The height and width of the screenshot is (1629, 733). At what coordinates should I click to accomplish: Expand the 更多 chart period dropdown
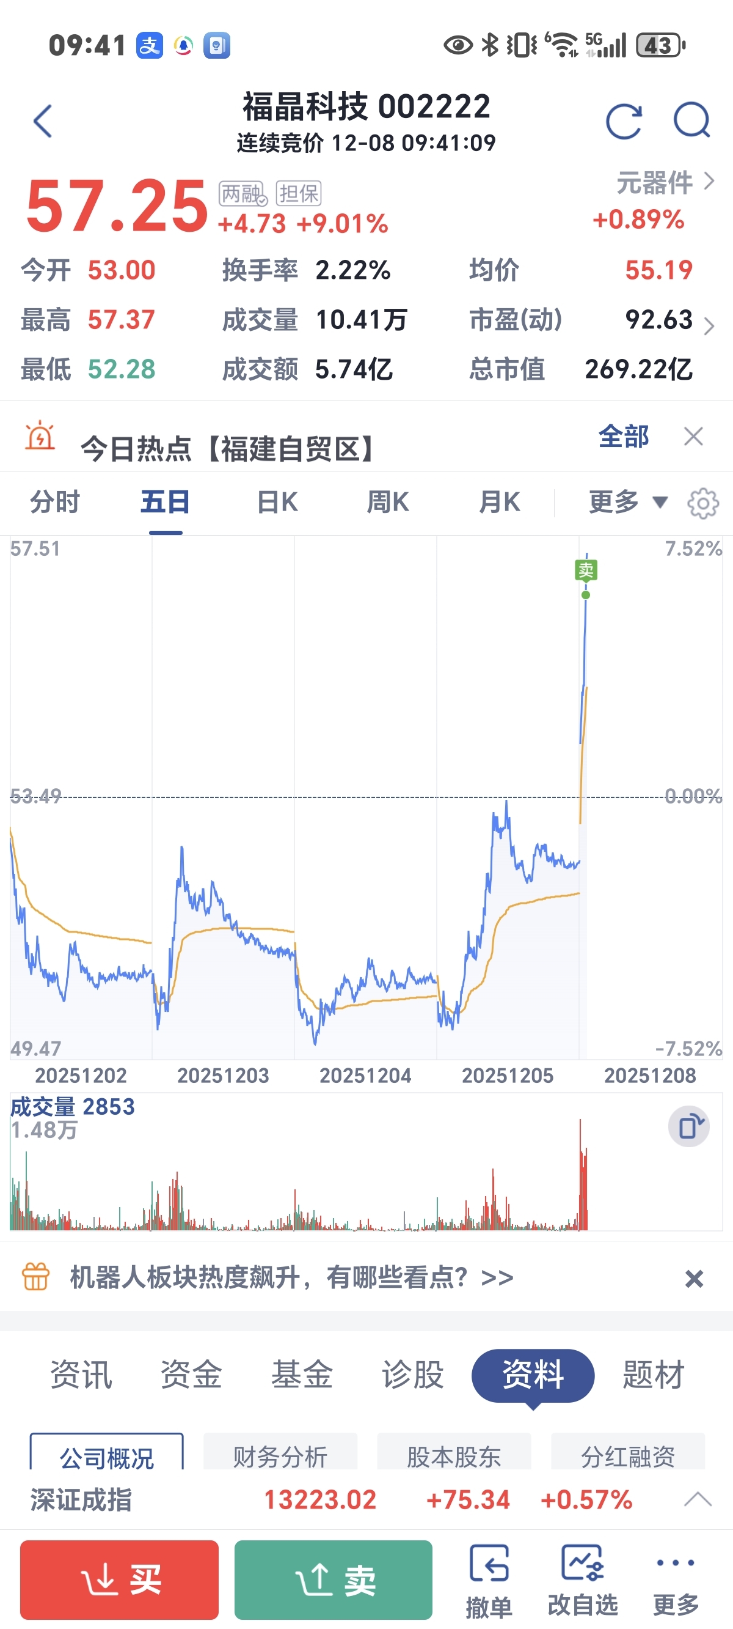(628, 502)
